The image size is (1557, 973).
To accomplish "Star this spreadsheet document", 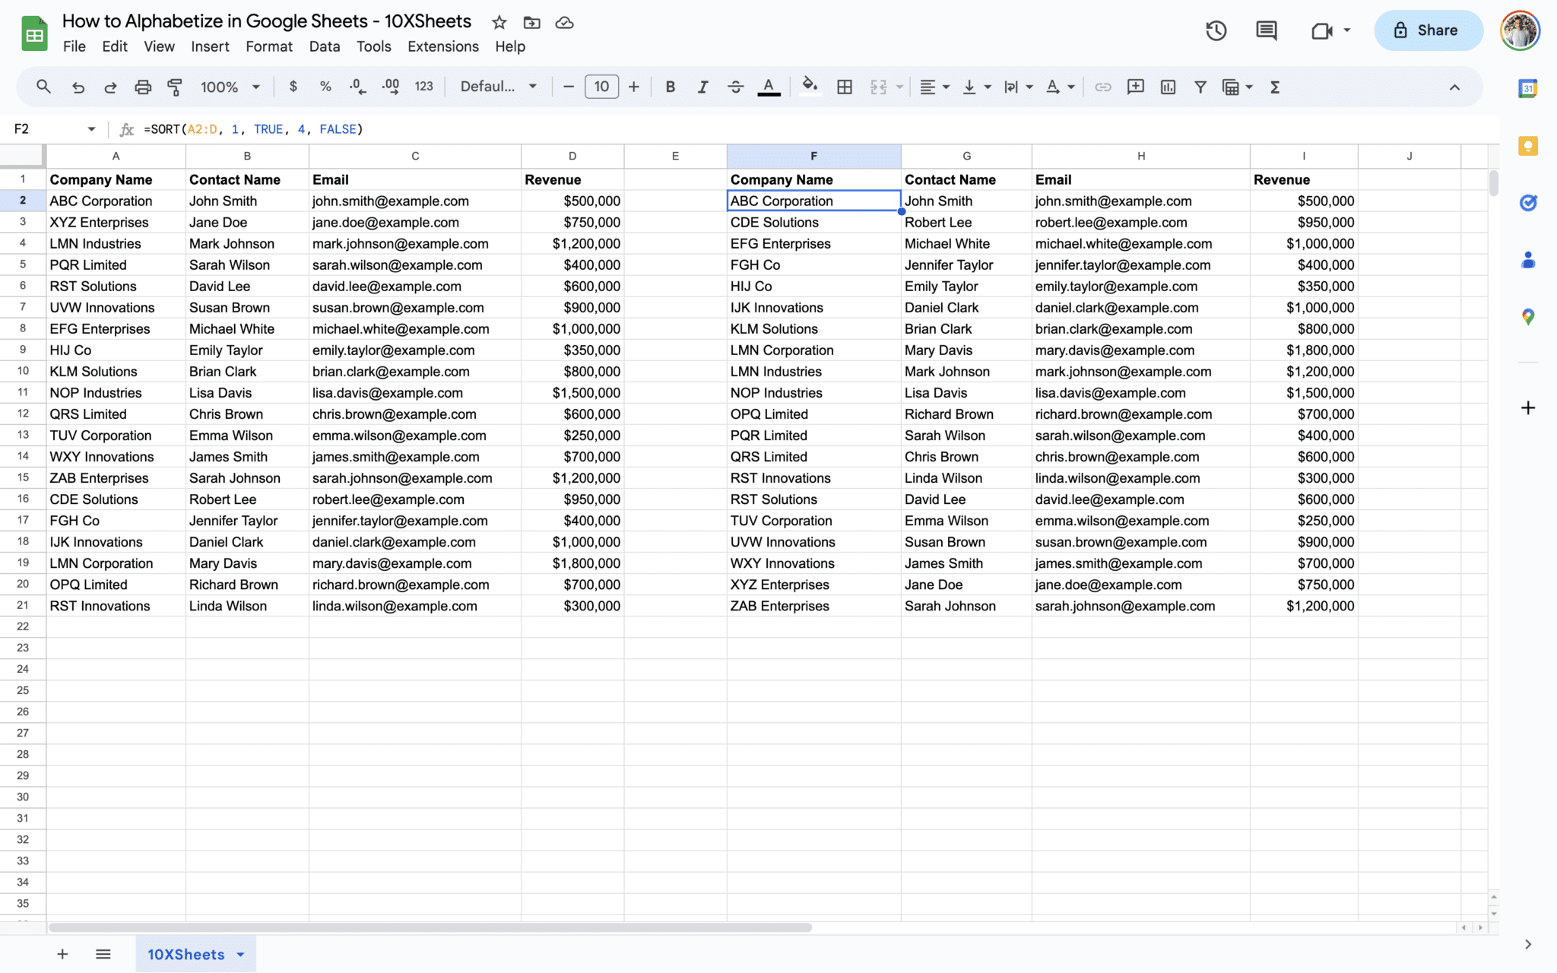I will click(499, 22).
